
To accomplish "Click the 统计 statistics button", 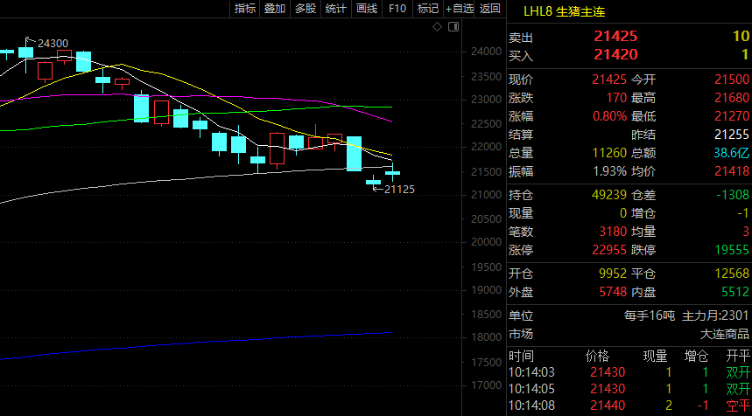I will click(x=335, y=9).
